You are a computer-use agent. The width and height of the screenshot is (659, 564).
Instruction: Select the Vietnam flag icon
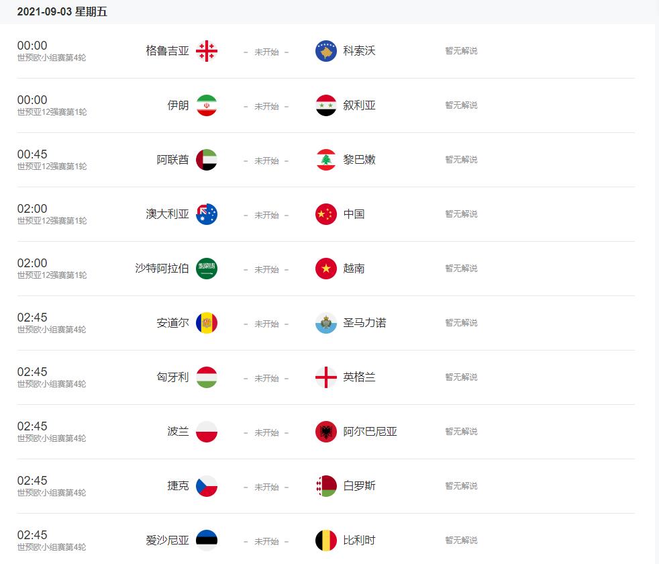pyautogui.click(x=325, y=269)
